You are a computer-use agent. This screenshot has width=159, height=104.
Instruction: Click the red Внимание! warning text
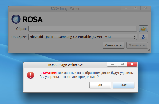pos(48,73)
